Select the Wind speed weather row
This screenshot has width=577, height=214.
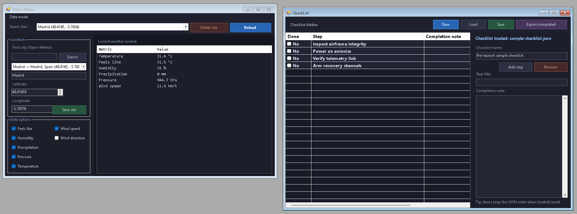pyautogui.click(x=184, y=86)
